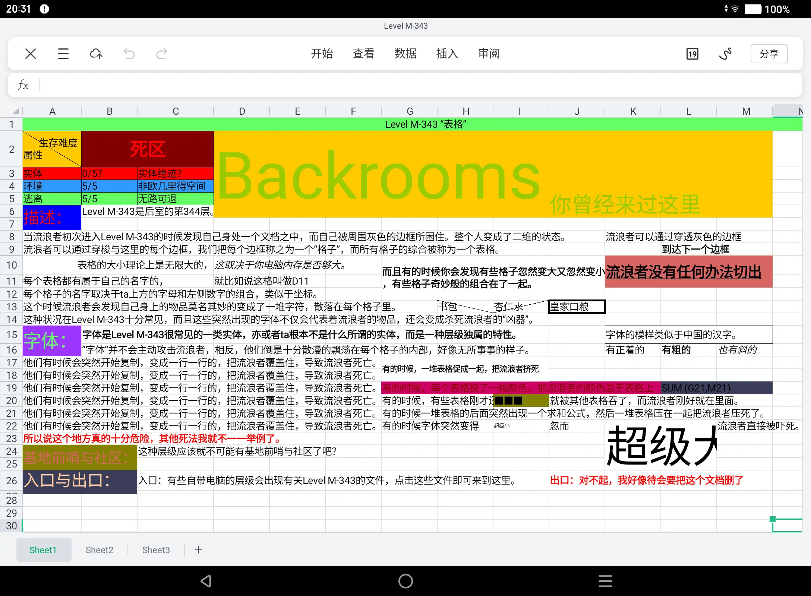Select row 26 header
811x596 pixels.
click(x=12, y=481)
